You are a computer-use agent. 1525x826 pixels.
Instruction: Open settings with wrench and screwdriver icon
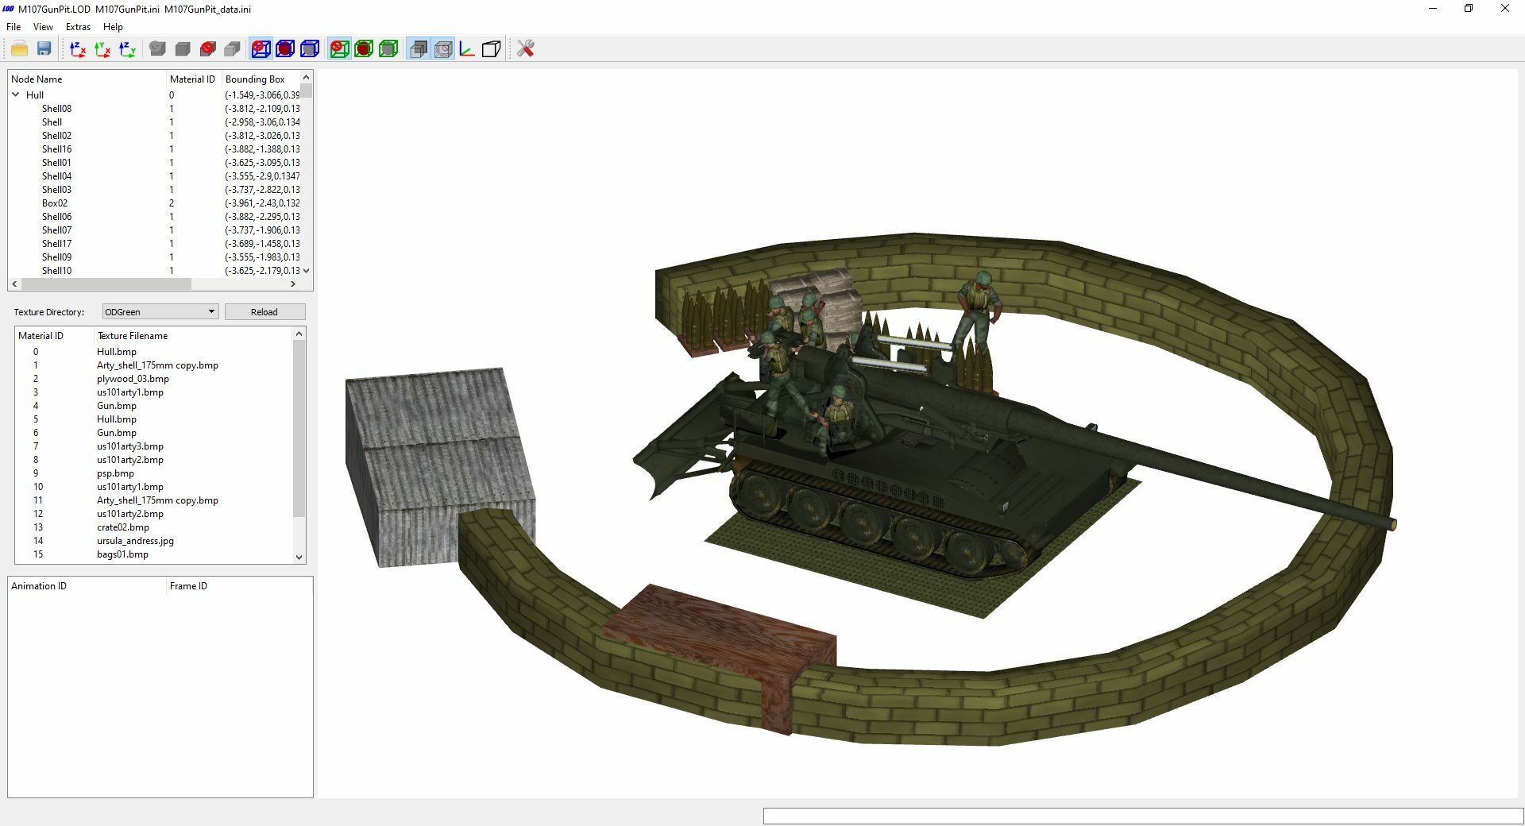(x=525, y=49)
